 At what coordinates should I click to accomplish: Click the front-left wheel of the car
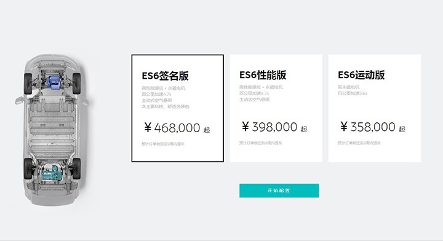28,84
